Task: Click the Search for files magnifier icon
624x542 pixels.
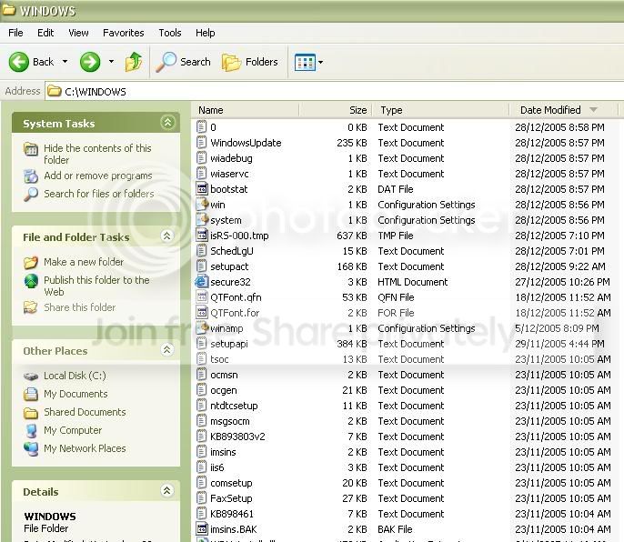Action: (31, 195)
